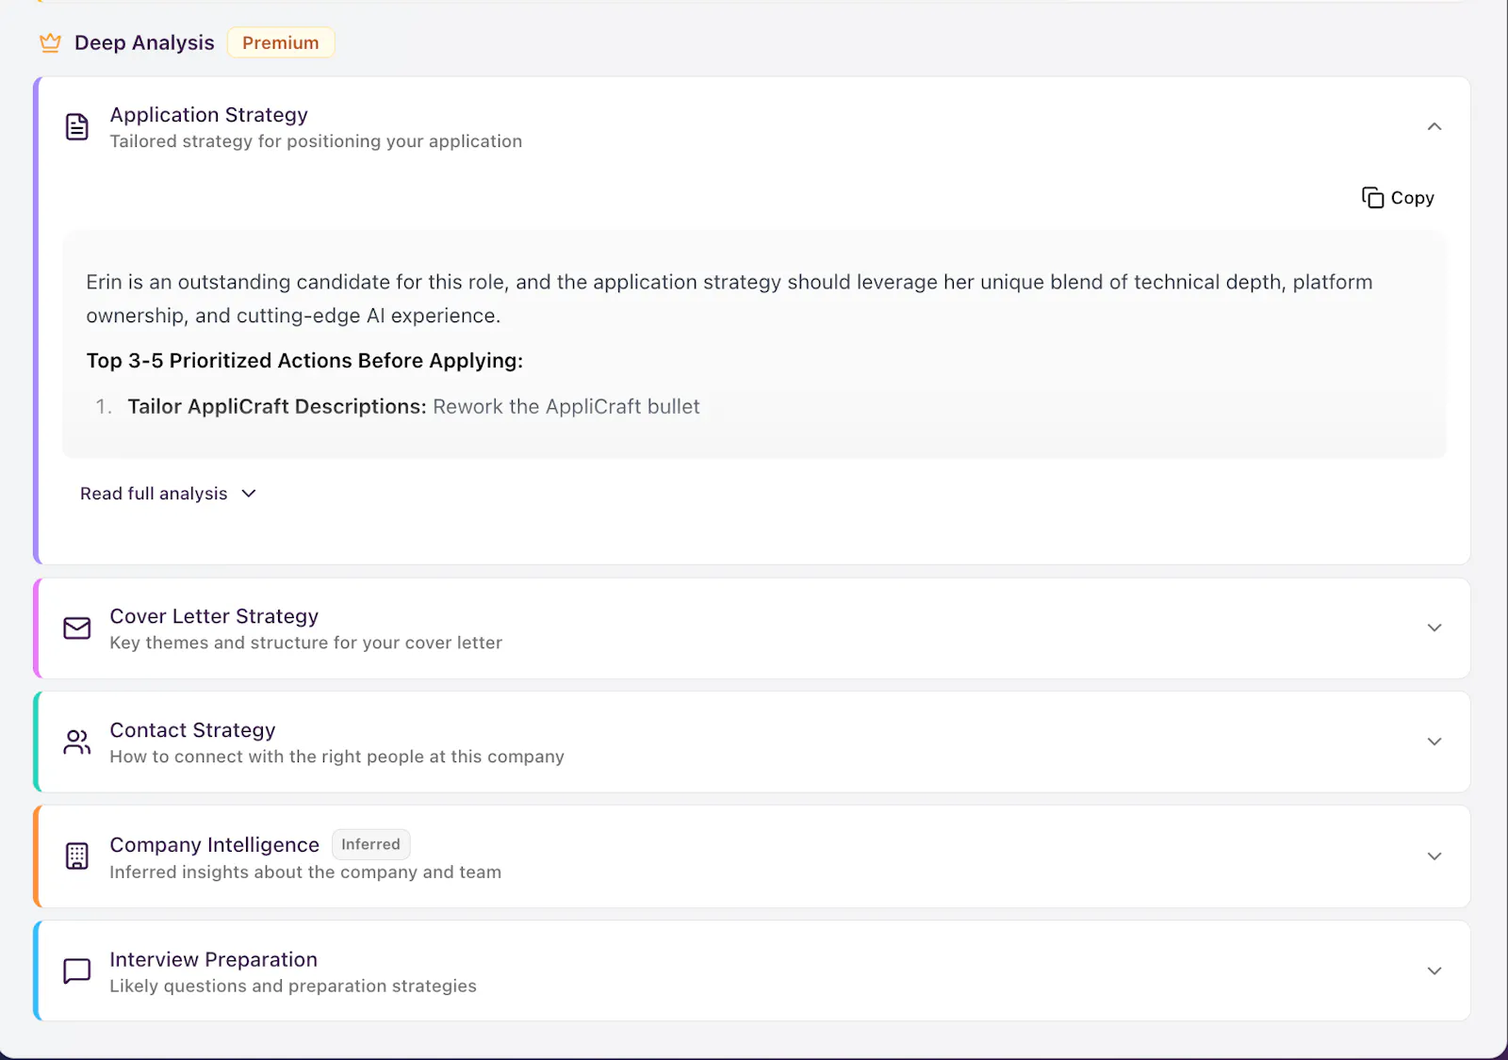
Task: Click 'How to connect with the right people' subtitle
Action: tap(337, 757)
